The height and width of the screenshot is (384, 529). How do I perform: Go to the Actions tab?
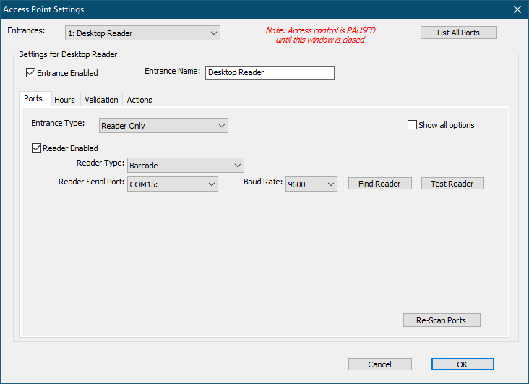[139, 100]
